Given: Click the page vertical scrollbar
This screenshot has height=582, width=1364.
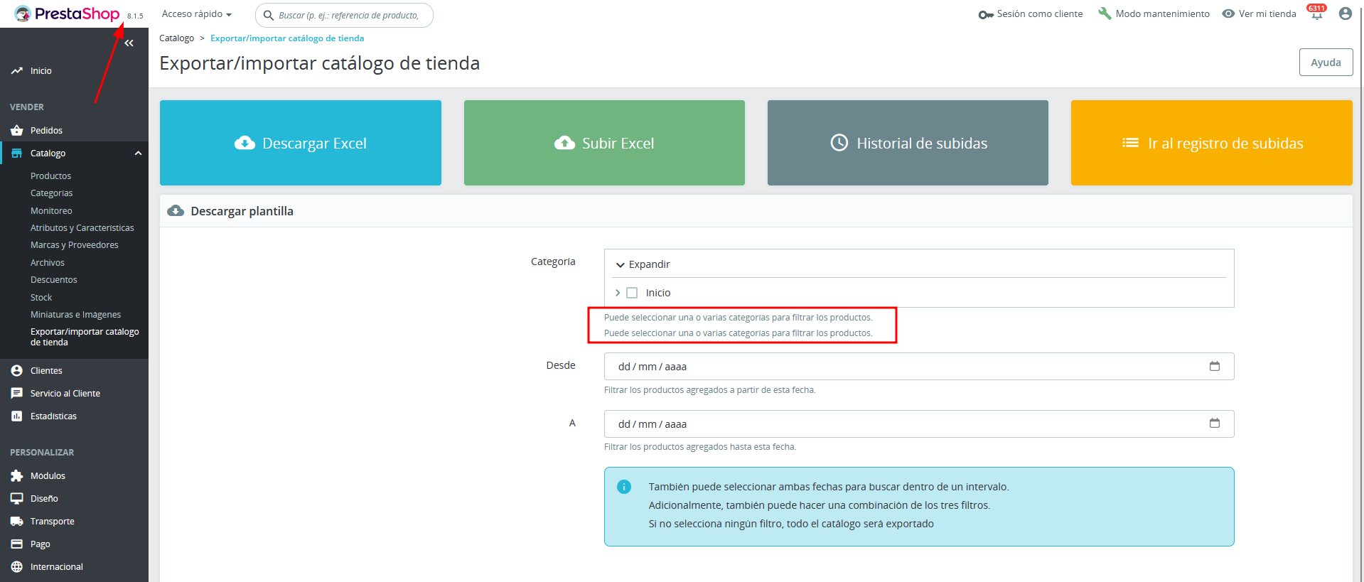Looking at the screenshot, I should click(x=1361, y=291).
